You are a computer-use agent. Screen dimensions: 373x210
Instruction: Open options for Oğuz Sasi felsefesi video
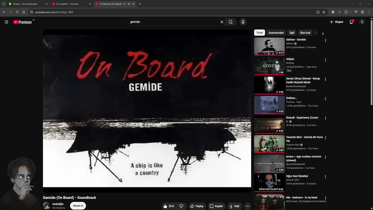[326, 177]
